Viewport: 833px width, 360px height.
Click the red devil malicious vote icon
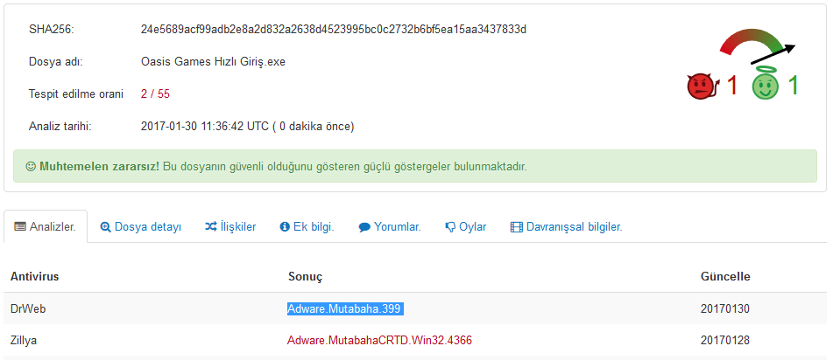coord(703,86)
